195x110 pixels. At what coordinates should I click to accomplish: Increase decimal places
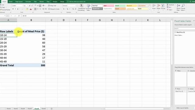coord(73,9)
